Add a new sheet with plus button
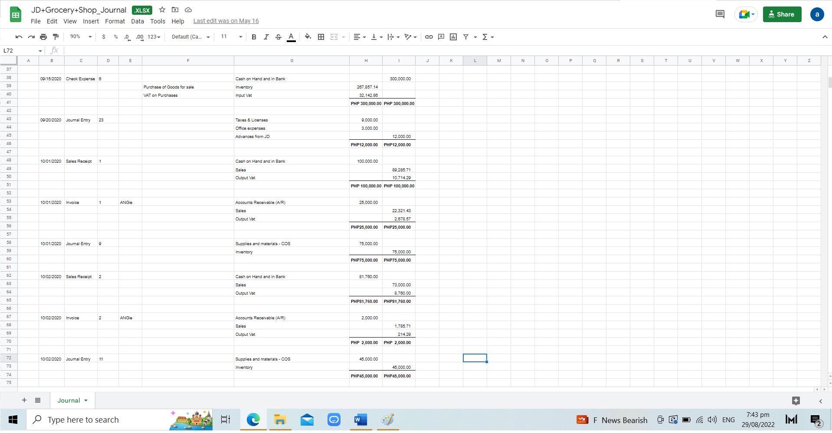Image resolution: width=832 pixels, height=433 pixels. (24, 400)
